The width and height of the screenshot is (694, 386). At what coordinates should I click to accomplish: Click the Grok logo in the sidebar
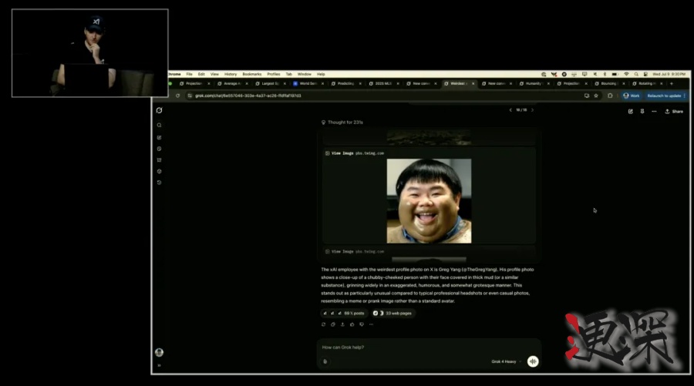pyautogui.click(x=160, y=110)
